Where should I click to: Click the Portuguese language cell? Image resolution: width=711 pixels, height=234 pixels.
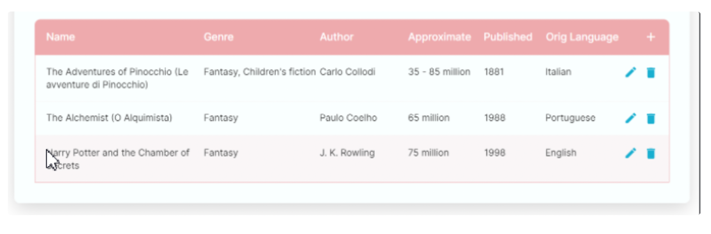(x=570, y=118)
